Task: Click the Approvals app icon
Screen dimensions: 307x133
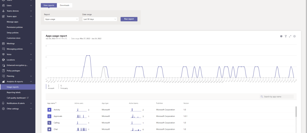Action: (x=49, y=116)
